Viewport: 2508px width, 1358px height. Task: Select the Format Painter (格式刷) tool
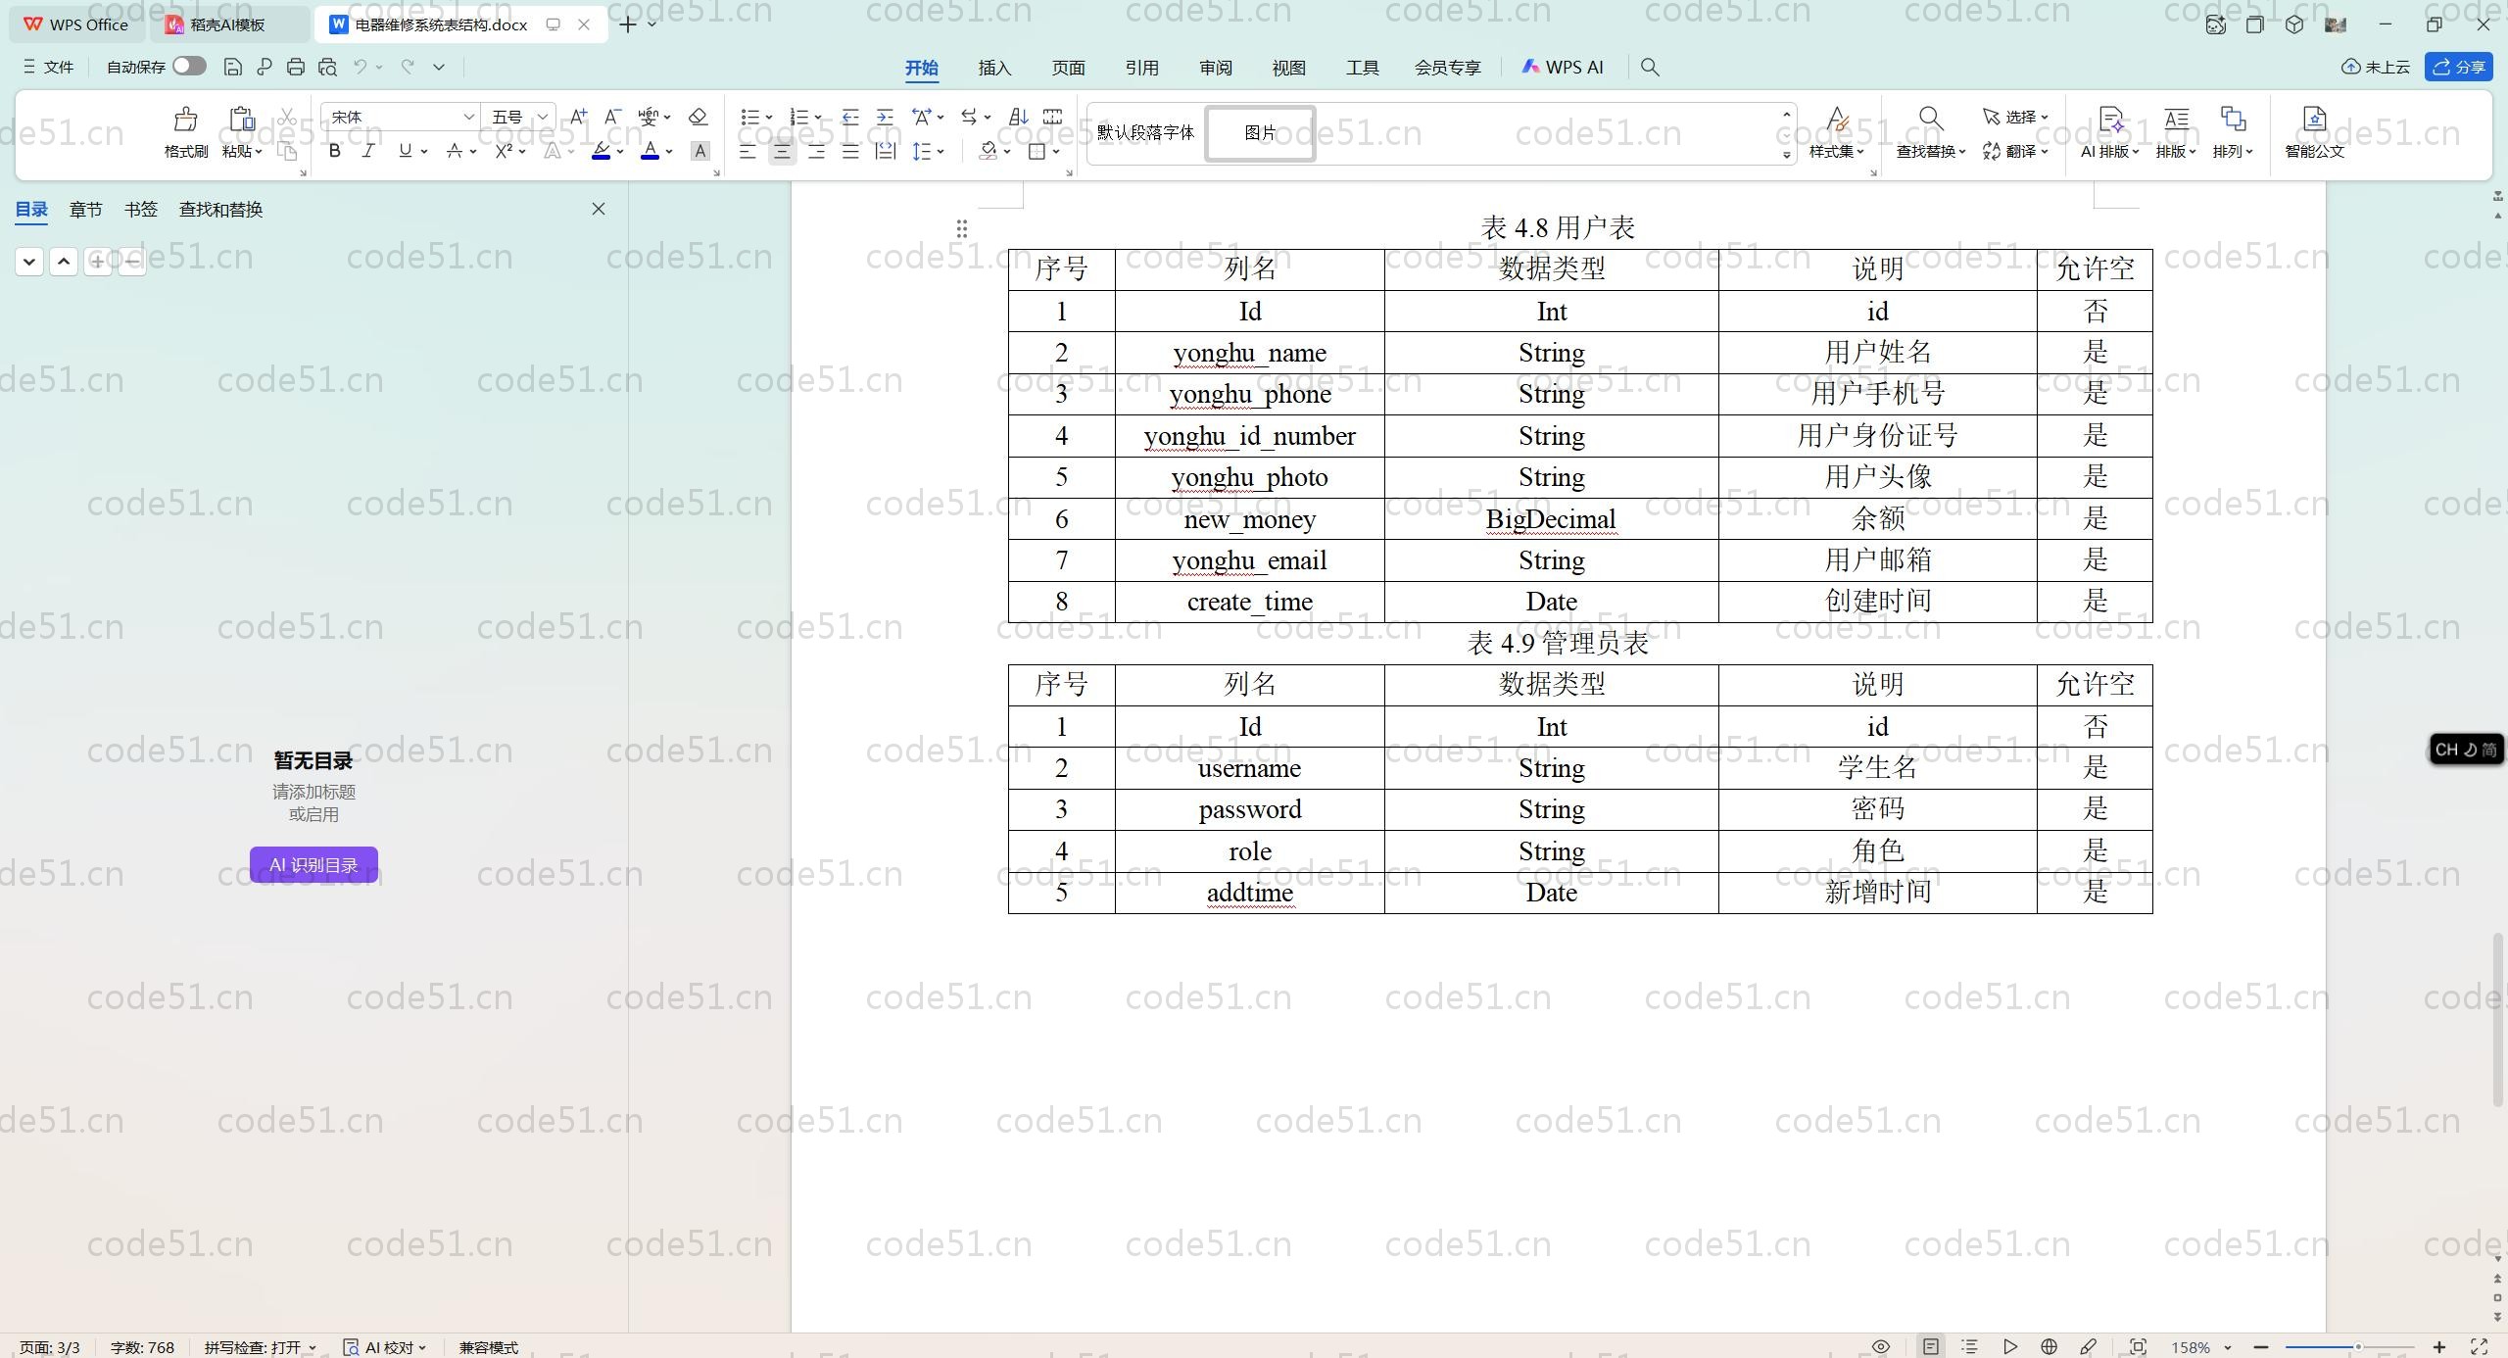(184, 132)
